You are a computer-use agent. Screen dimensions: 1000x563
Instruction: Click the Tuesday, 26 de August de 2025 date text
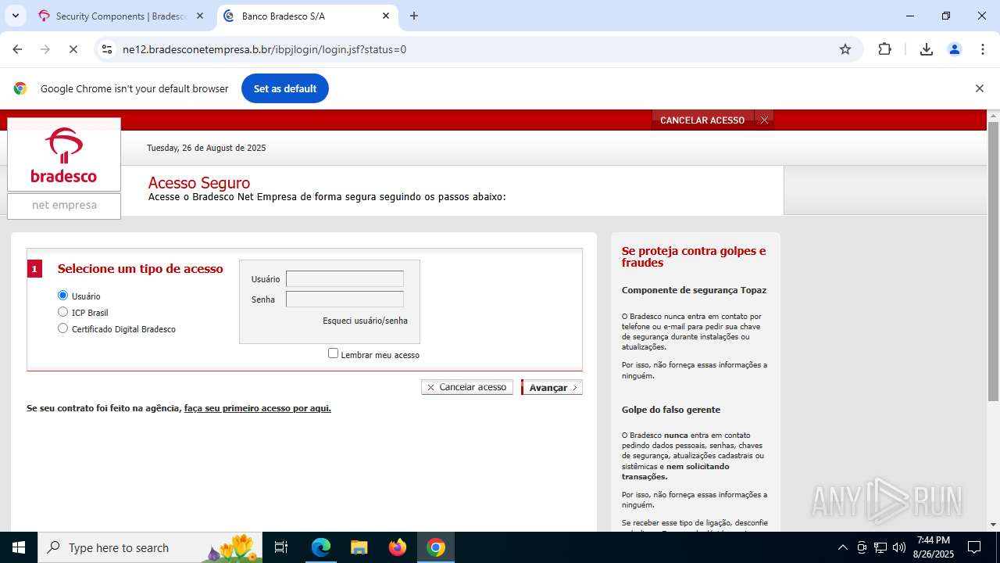pyautogui.click(x=206, y=148)
